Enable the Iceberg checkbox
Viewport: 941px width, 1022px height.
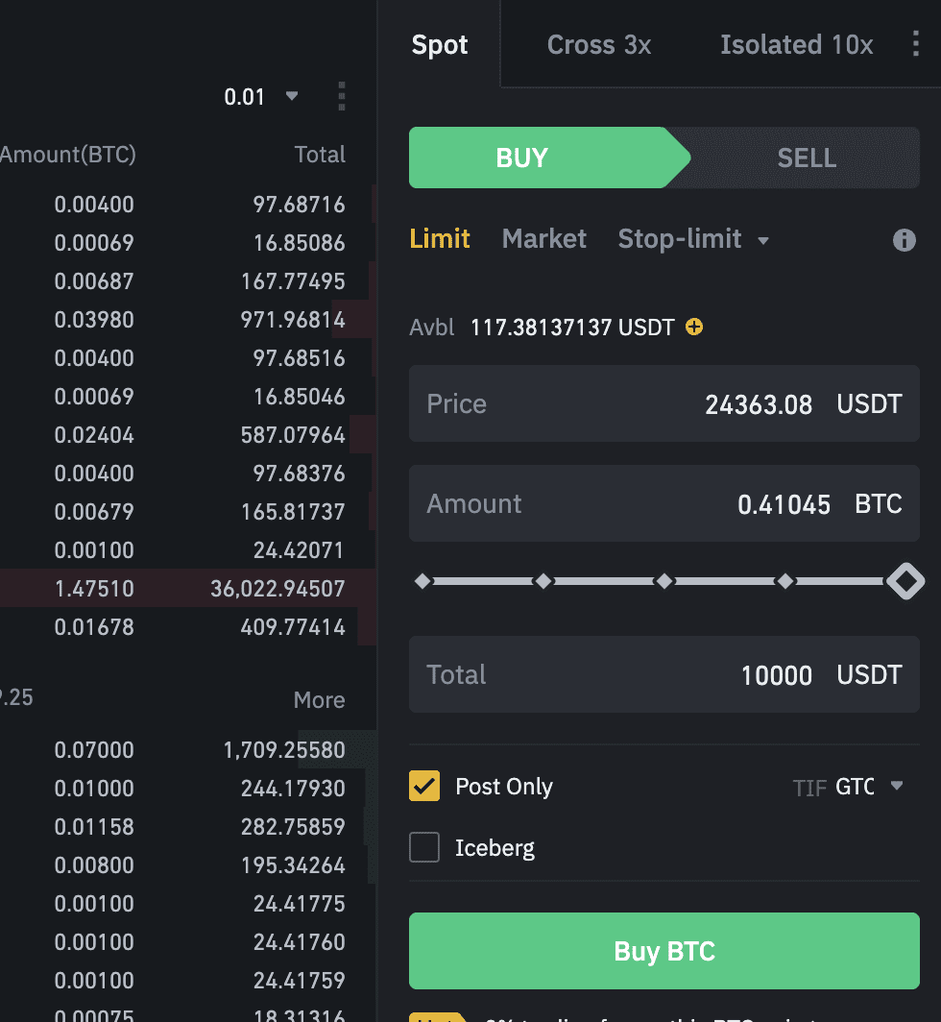(424, 848)
